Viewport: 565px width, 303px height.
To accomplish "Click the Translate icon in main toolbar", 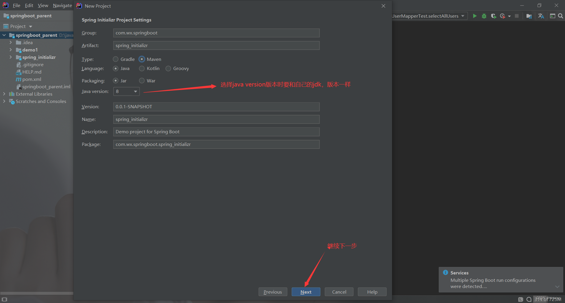I will pyautogui.click(x=541, y=16).
